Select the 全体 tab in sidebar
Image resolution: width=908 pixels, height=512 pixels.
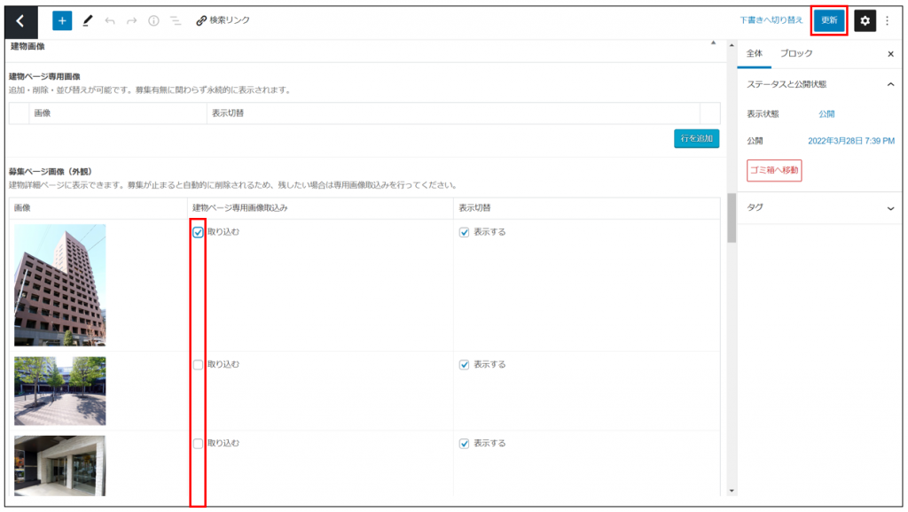(755, 53)
